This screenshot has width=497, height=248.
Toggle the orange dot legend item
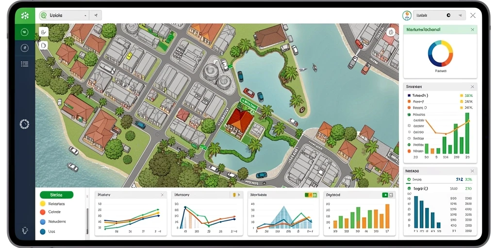coord(43,212)
